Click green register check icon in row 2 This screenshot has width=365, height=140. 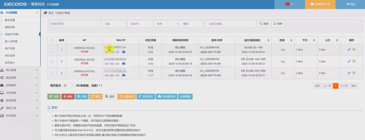point(354,61)
